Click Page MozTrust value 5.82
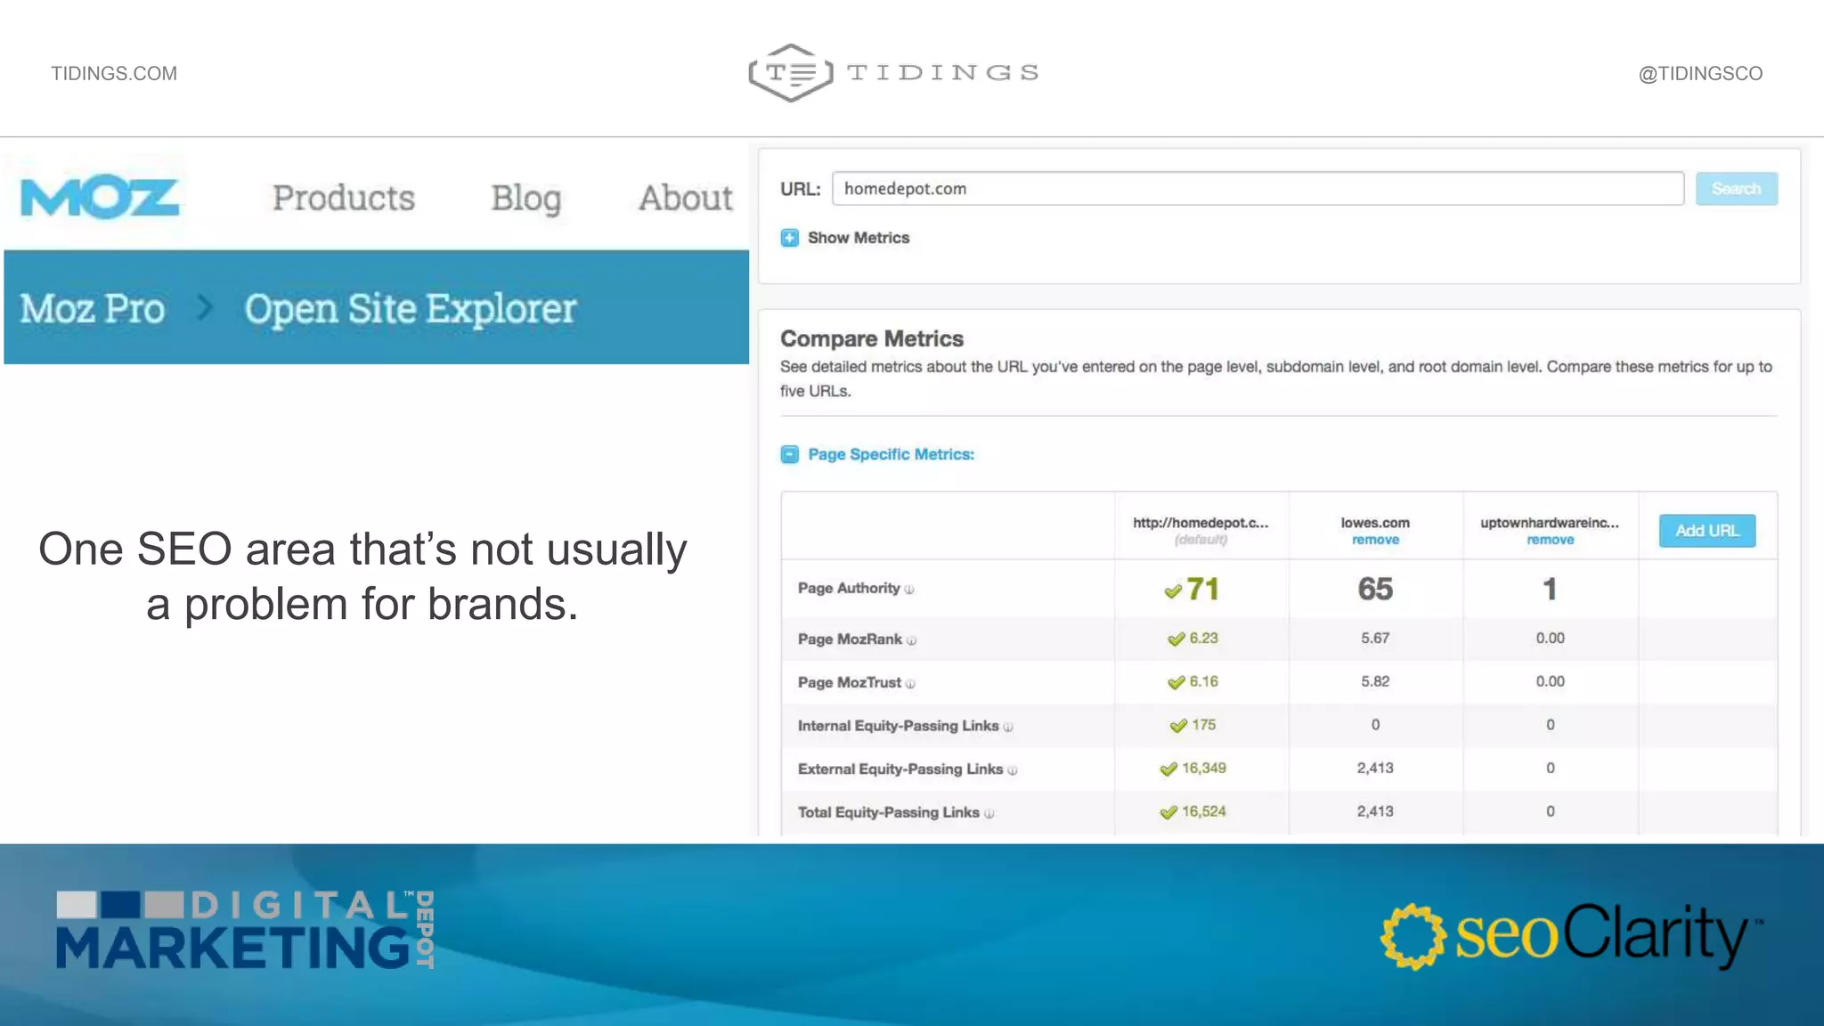Image resolution: width=1824 pixels, height=1026 pixels. (x=1375, y=681)
